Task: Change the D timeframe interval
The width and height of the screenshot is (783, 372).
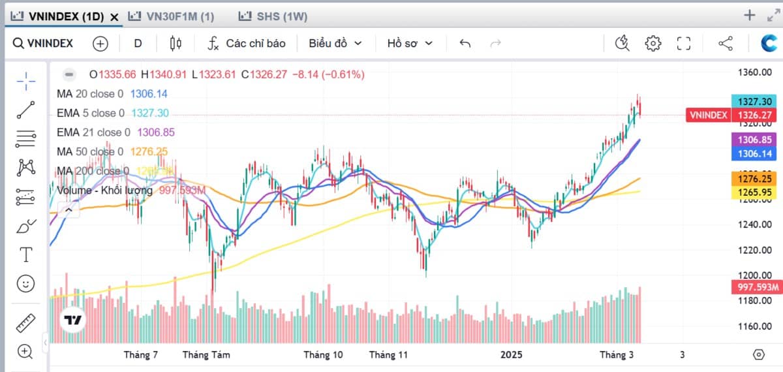Action: 138,44
